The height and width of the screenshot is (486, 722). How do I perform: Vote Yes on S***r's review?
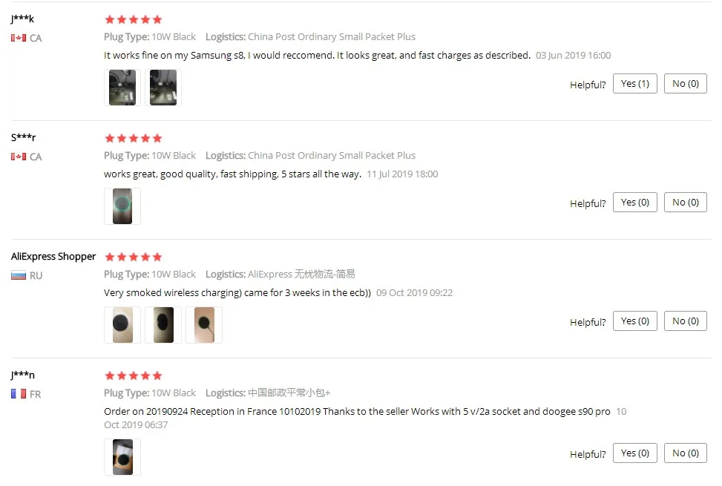pyautogui.click(x=635, y=203)
